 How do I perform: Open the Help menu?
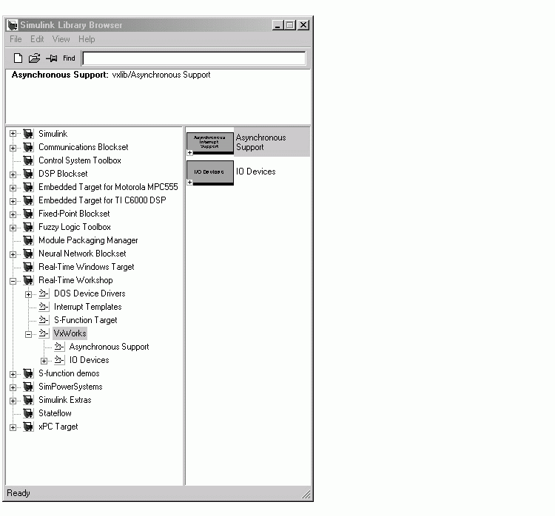point(87,39)
